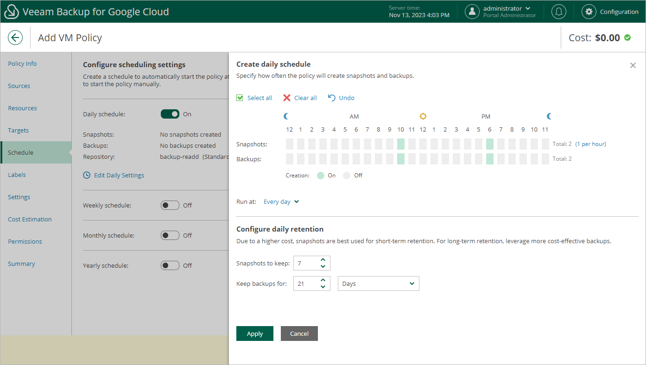Click the Edit Daily Settings clock icon

(87, 175)
